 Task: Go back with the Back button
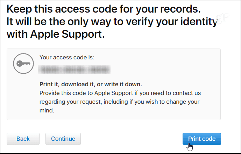pos(23,139)
